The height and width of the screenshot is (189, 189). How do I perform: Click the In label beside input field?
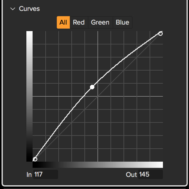click(x=29, y=175)
